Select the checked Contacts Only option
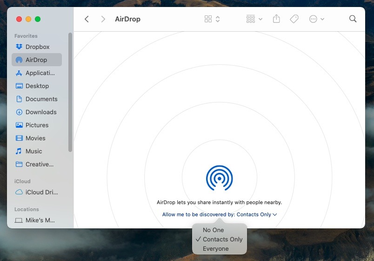 click(x=222, y=239)
